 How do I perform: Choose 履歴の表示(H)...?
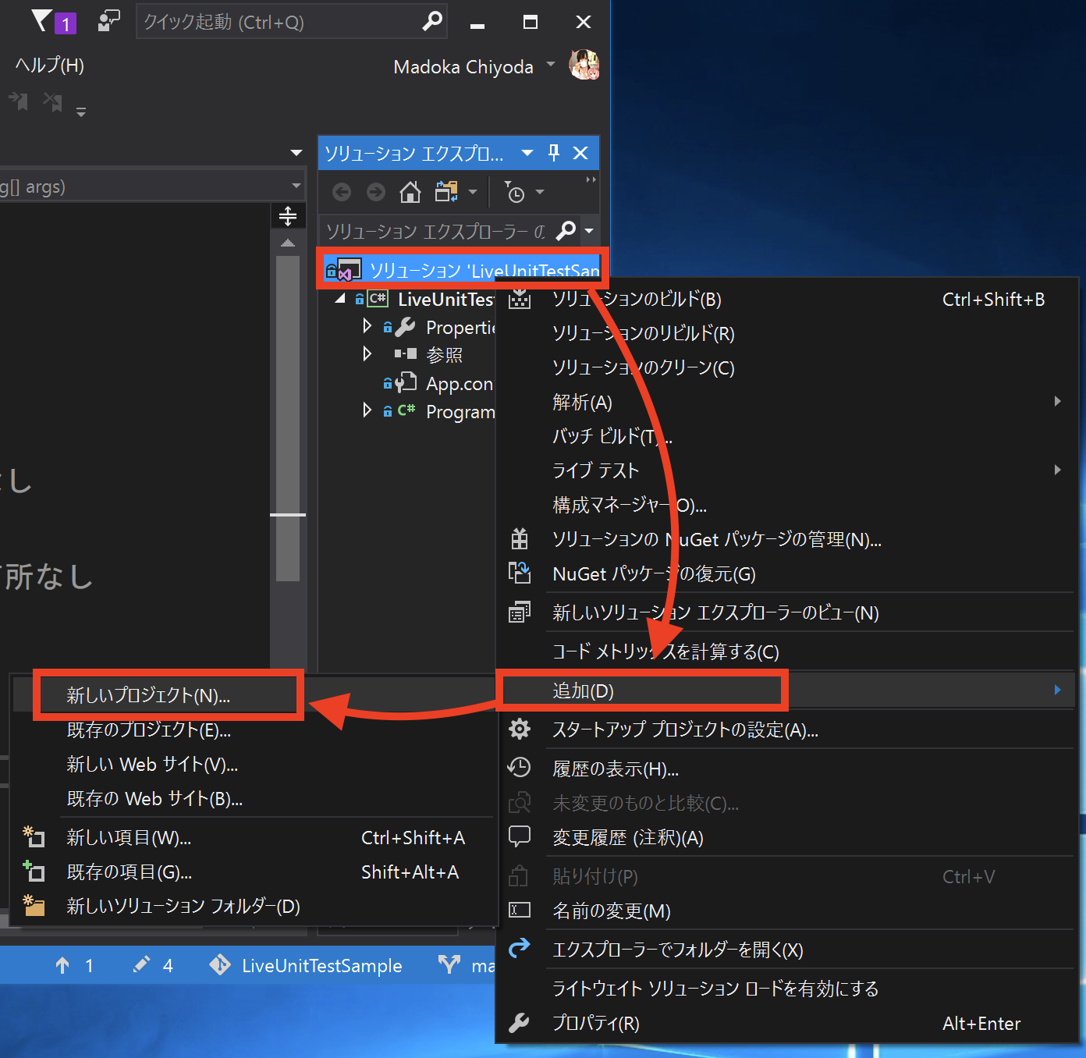[787, 769]
